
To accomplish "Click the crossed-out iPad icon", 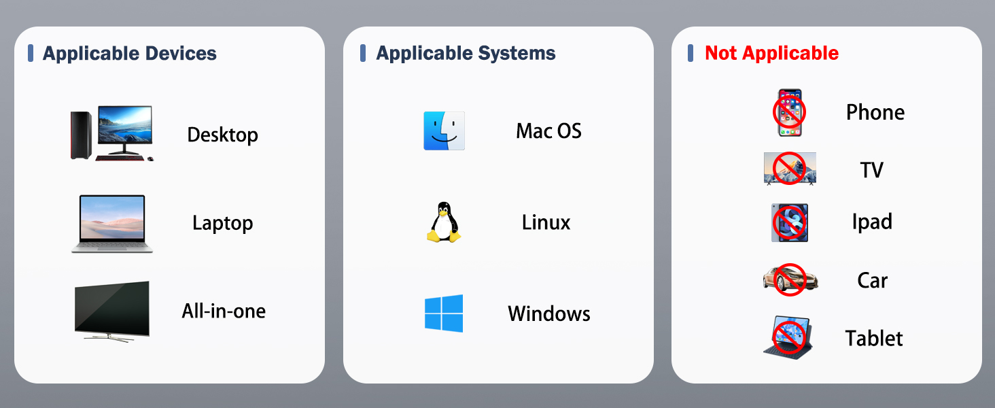I will pos(789,222).
